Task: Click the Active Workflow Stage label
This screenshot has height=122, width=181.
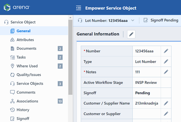Action: coord(103,82)
